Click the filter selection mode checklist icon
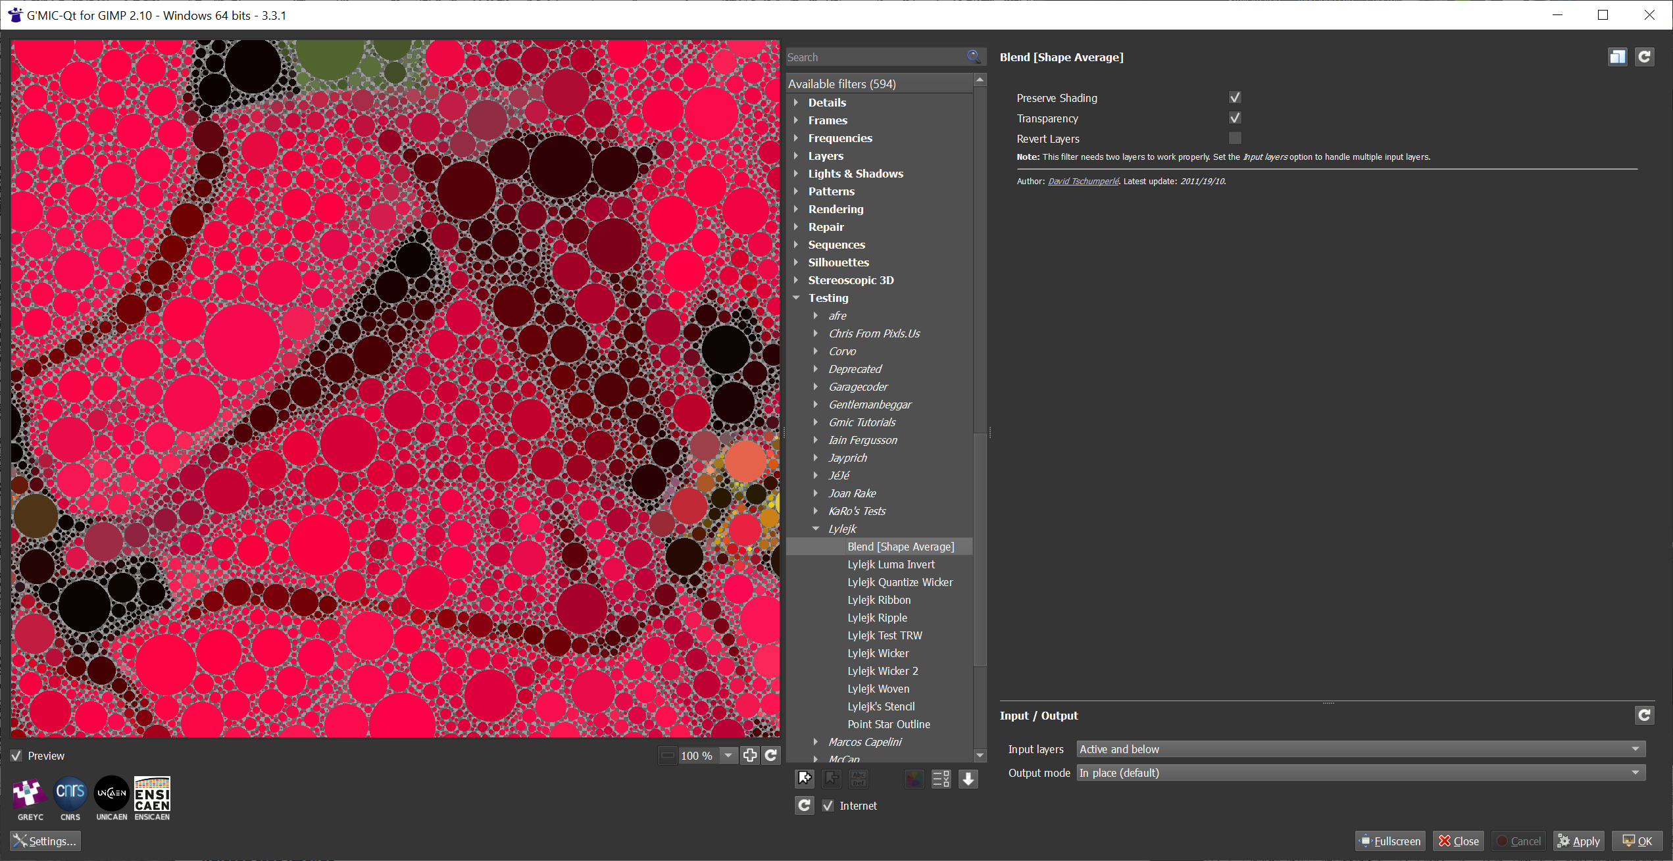The width and height of the screenshot is (1673, 861). pyautogui.click(x=941, y=779)
